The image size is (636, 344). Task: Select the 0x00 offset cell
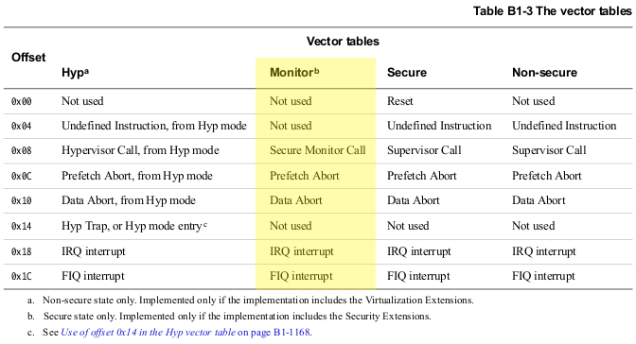point(22,101)
